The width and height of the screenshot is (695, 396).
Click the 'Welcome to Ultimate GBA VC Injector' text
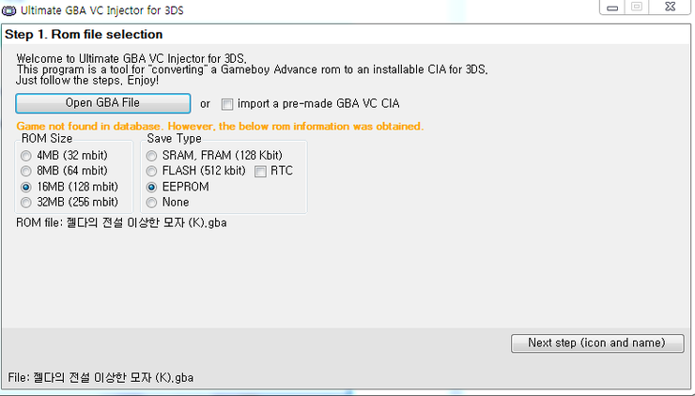[x=131, y=58]
